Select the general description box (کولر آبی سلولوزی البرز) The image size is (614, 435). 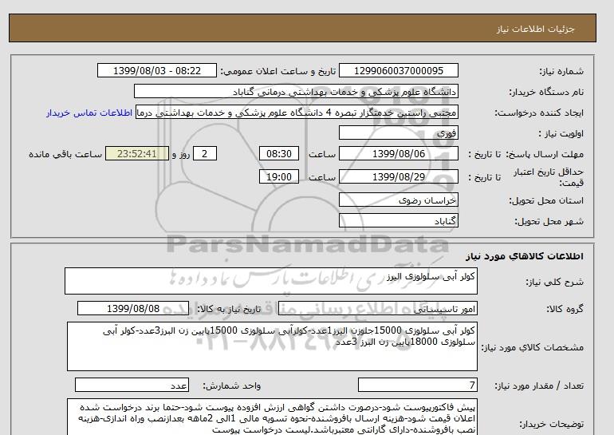[271, 281]
